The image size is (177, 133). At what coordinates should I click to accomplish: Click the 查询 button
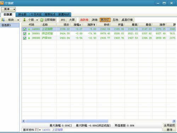(x=169, y=130)
